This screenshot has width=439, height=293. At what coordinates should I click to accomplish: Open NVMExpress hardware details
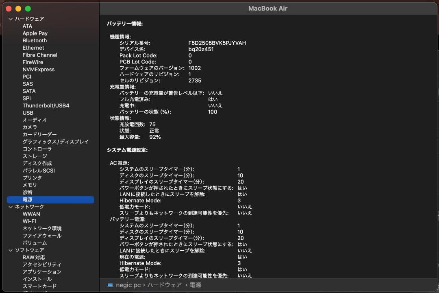(38, 70)
